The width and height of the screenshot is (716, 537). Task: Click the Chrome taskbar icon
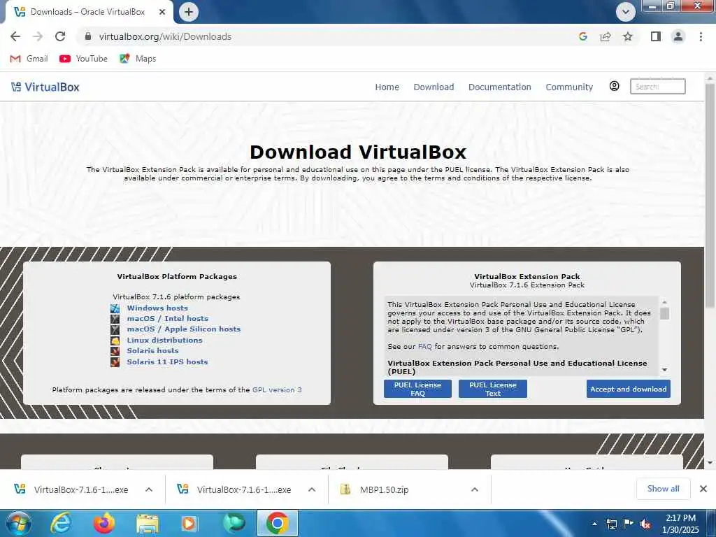coord(277,523)
